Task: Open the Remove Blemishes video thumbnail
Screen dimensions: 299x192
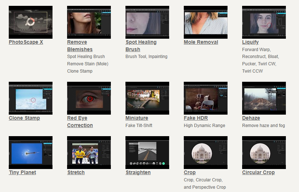Action: point(89,22)
